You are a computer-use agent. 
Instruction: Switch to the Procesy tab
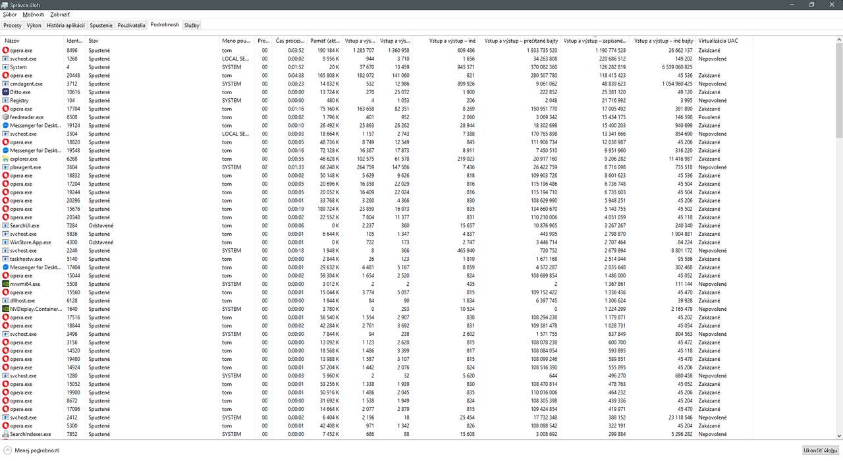[x=13, y=25]
